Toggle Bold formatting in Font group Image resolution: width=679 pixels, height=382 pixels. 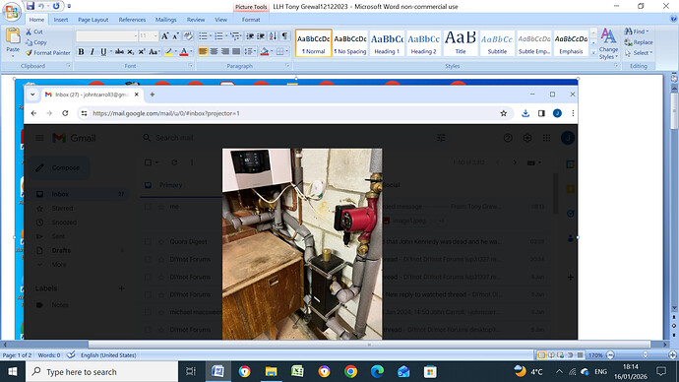pyautogui.click(x=81, y=52)
